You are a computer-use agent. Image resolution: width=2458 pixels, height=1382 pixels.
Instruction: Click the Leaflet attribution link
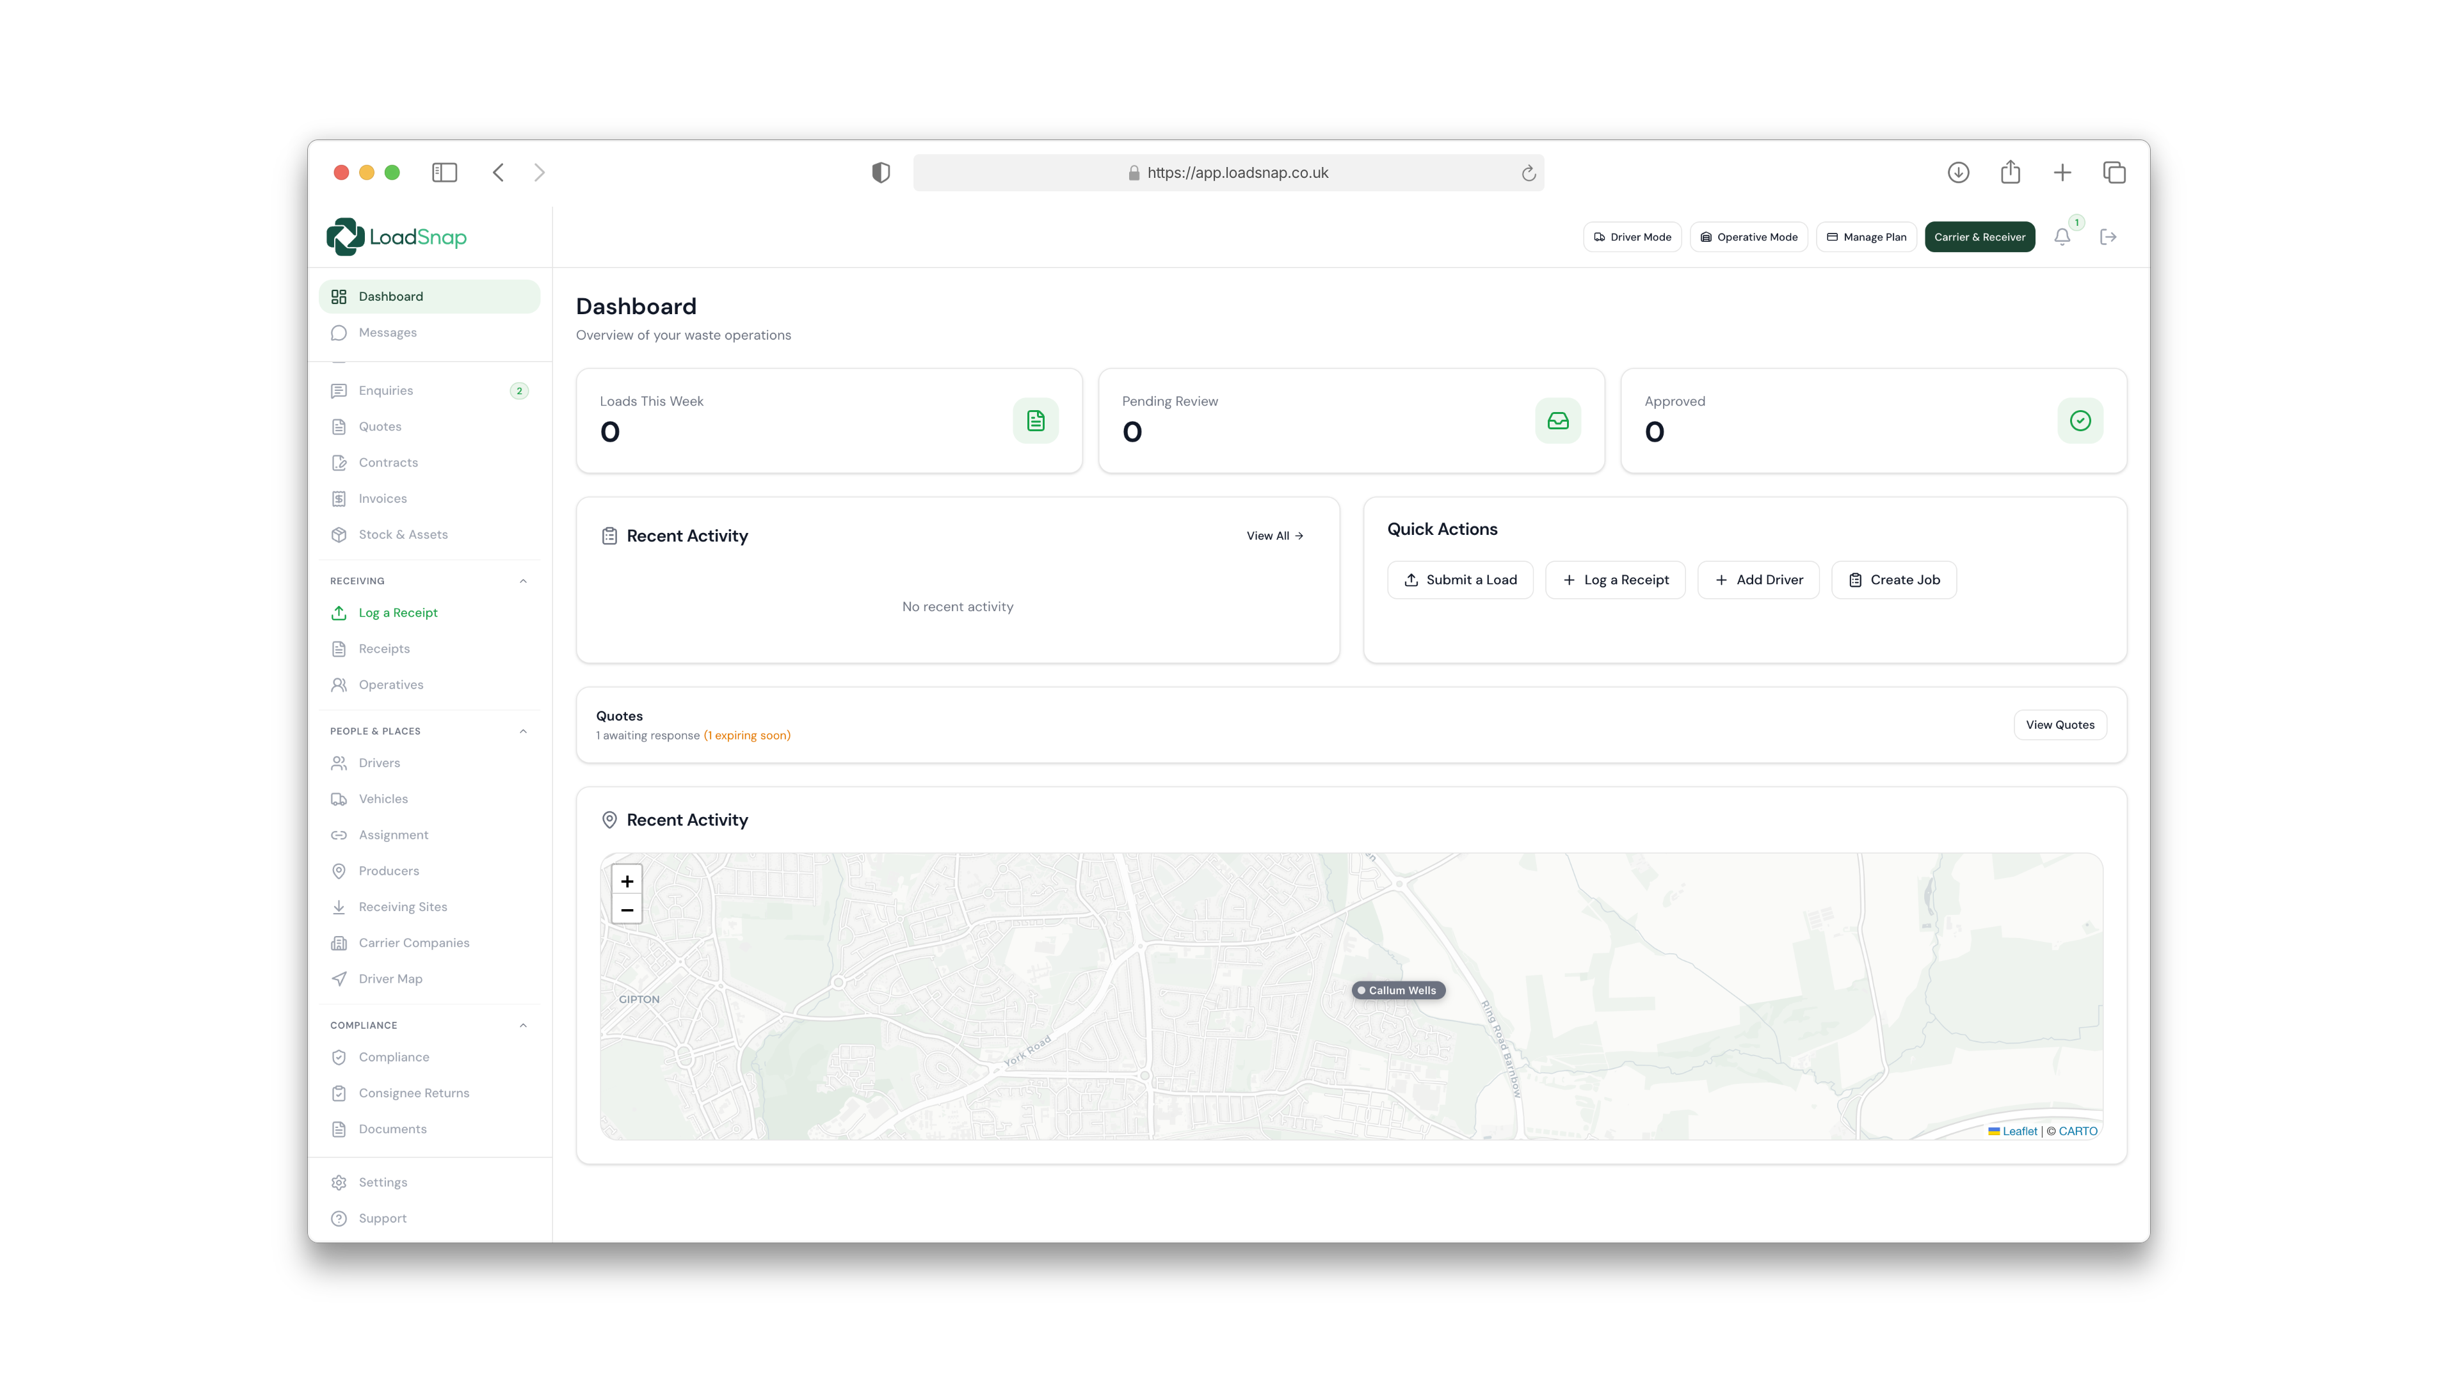coord(2019,1130)
